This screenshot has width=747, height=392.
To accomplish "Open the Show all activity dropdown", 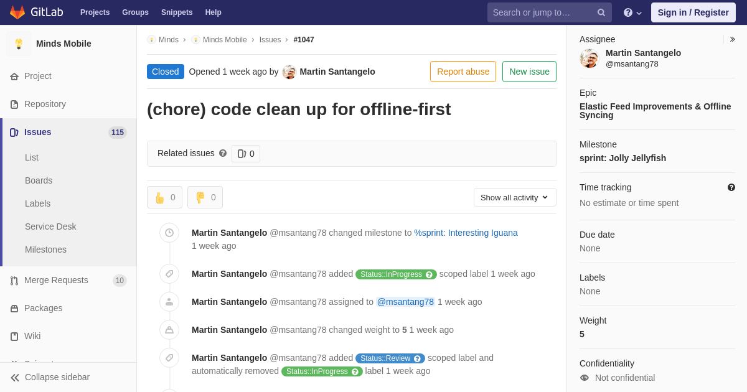I will pyautogui.click(x=515, y=197).
